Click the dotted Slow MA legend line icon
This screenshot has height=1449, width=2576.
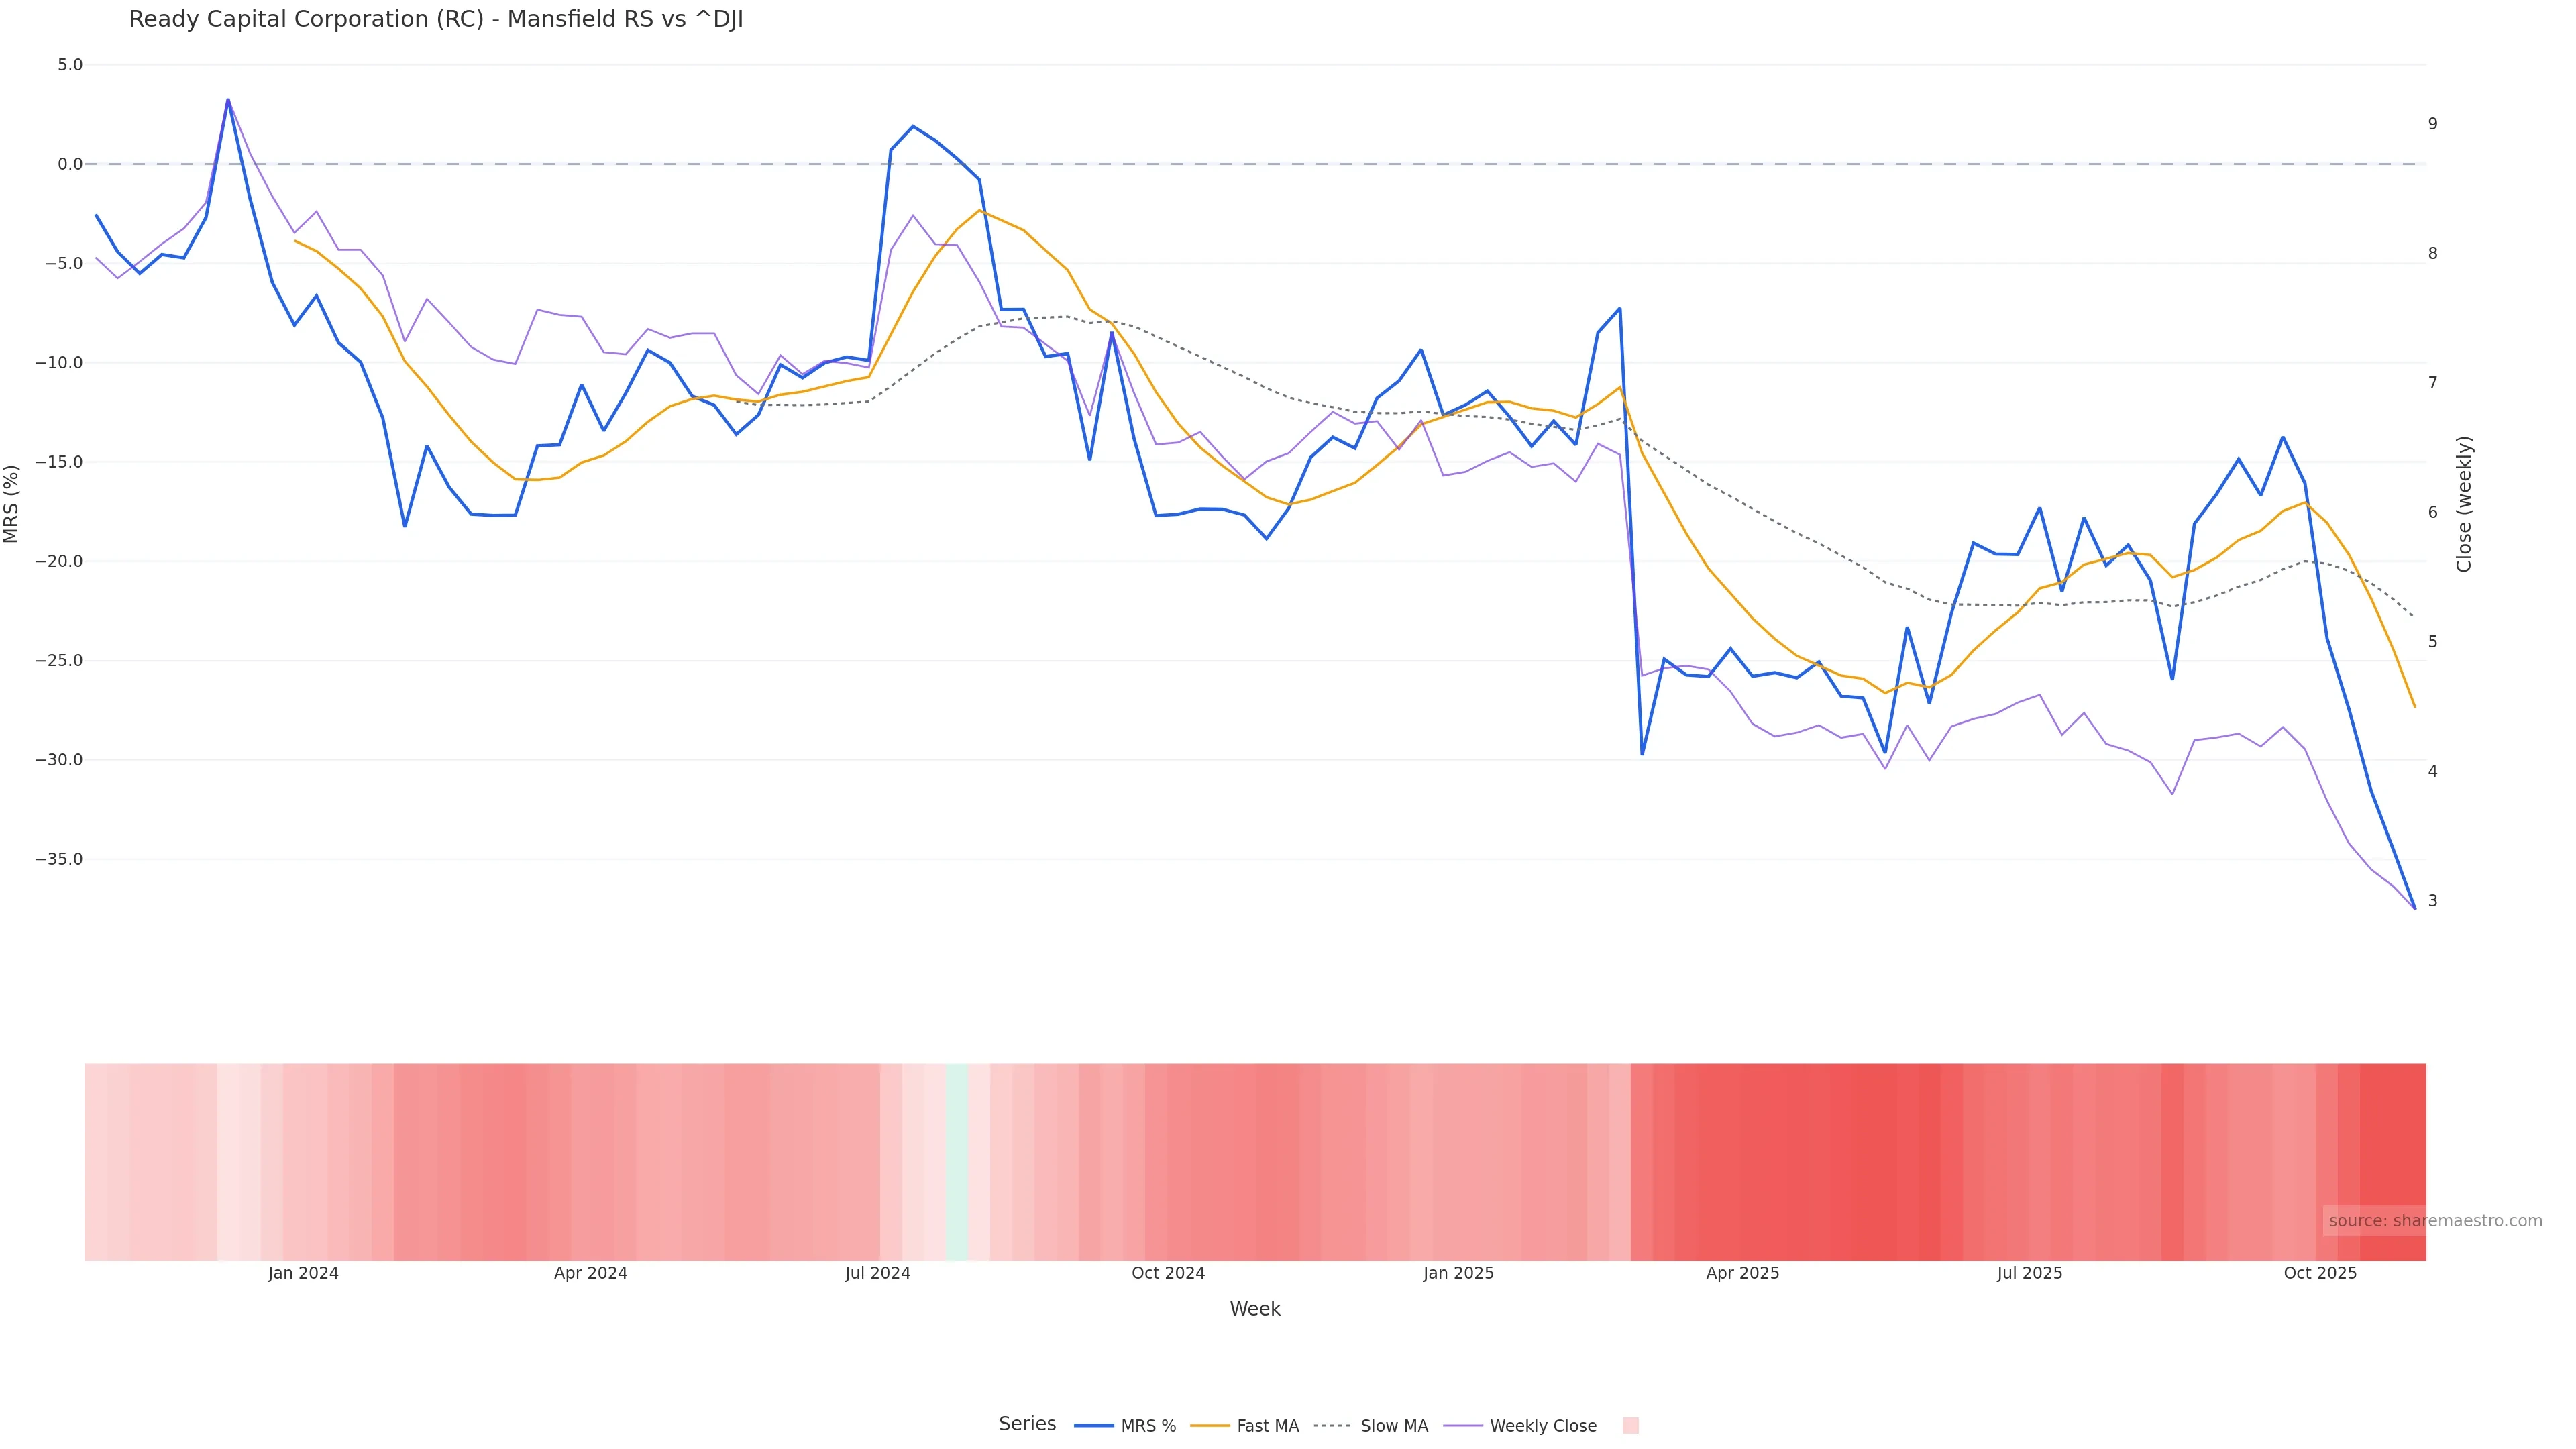(1332, 1426)
